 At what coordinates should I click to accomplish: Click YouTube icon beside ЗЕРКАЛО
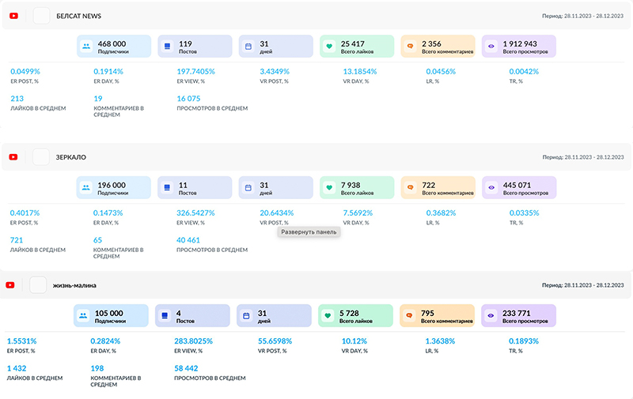click(x=13, y=157)
